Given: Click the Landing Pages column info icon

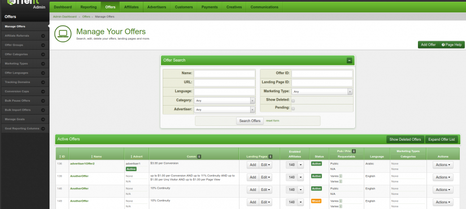Looking at the screenshot, I should tap(271, 156).
